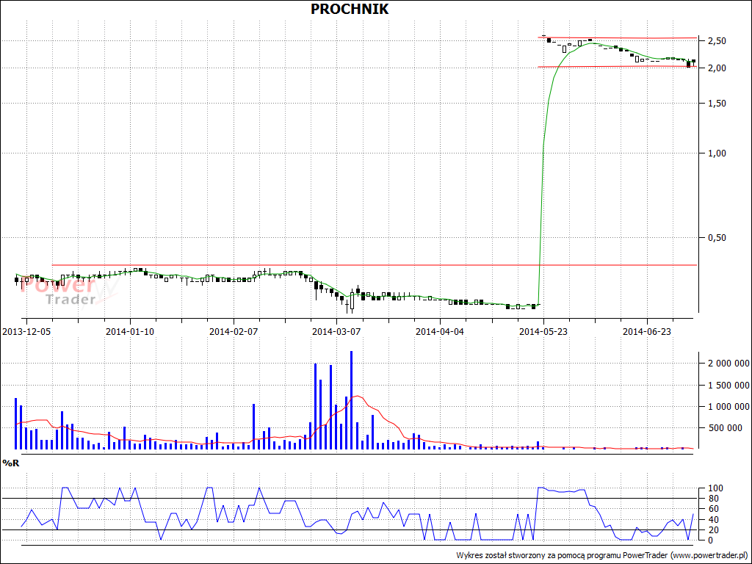Click the 1 500 000 volume axis label
This screenshot has width=752, height=564.
click(728, 385)
